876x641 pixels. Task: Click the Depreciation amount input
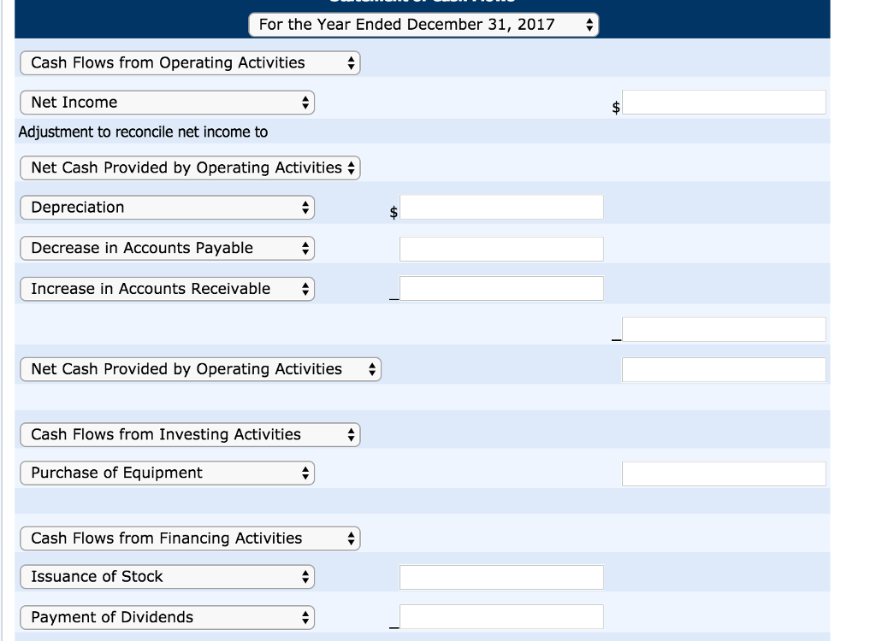tap(501, 208)
